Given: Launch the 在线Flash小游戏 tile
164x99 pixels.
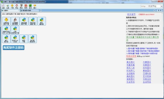Looking at the screenshot, I should click(x=15, y=39).
